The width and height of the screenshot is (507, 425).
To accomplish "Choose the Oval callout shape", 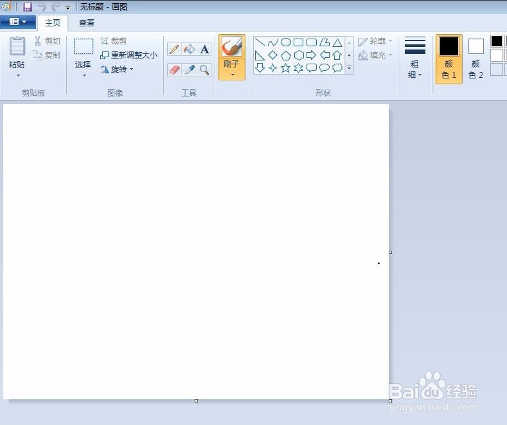I will point(325,68).
